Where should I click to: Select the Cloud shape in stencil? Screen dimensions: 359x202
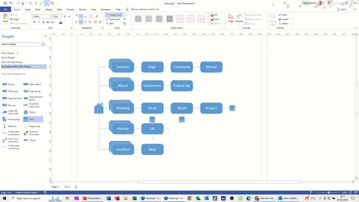tap(29, 140)
